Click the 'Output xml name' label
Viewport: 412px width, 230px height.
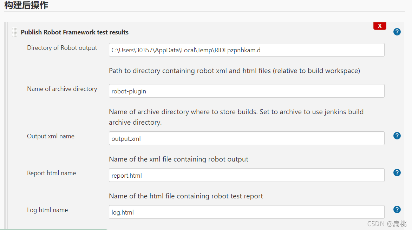[51, 136]
